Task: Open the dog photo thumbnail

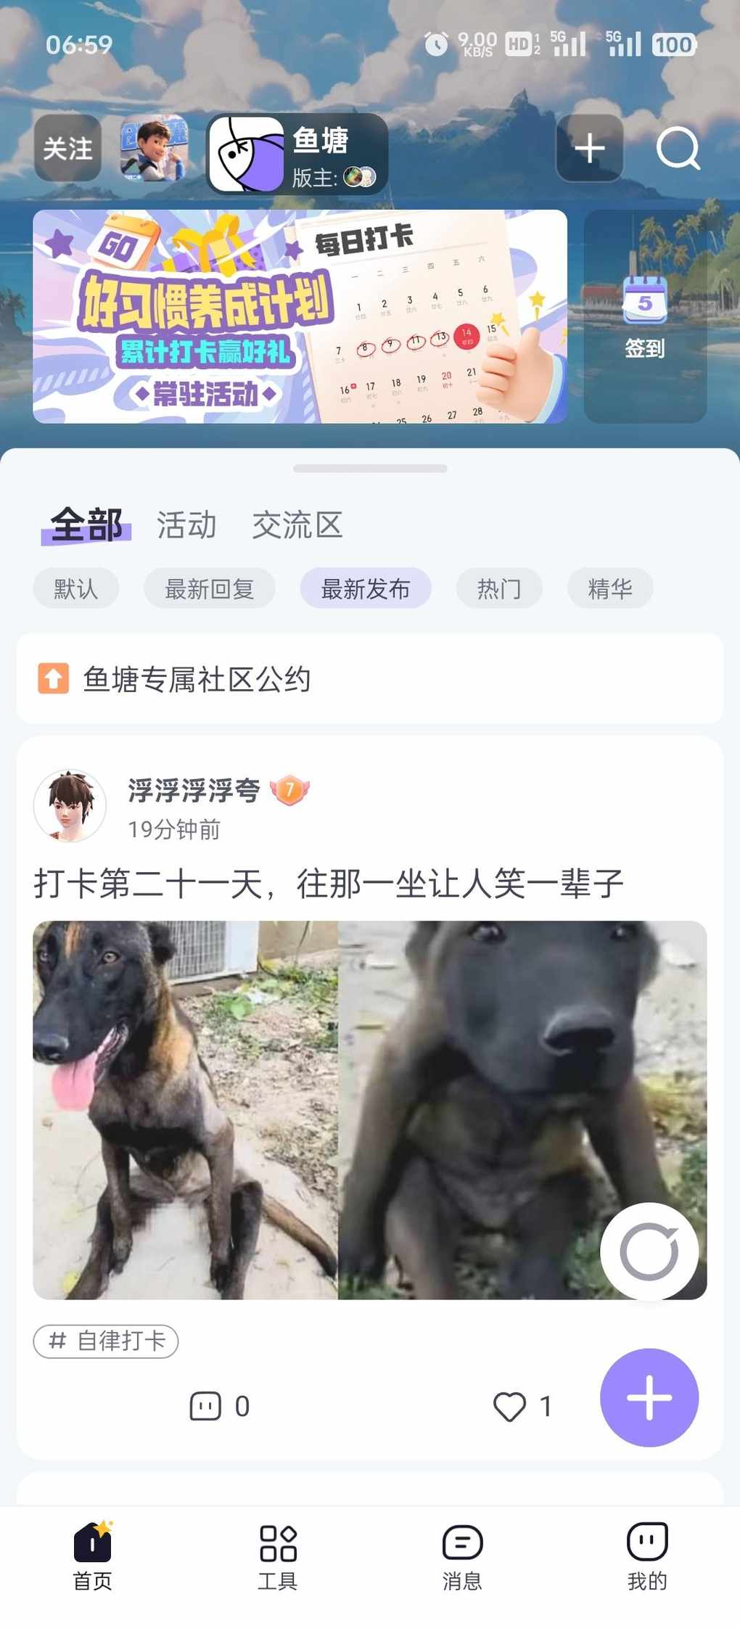Action: pos(370,1110)
